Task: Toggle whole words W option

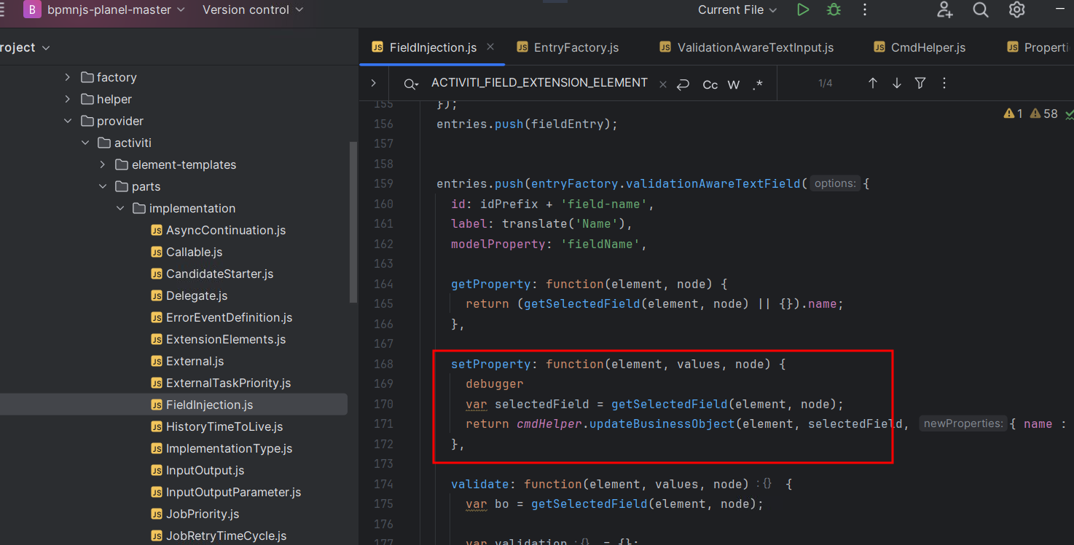Action: coord(734,84)
